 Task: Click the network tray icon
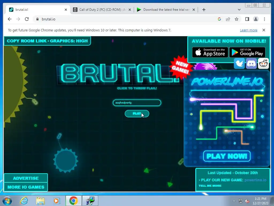(x=241, y=201)
